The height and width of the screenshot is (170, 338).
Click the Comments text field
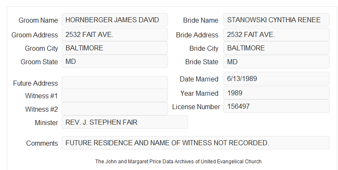click(196, 143)
